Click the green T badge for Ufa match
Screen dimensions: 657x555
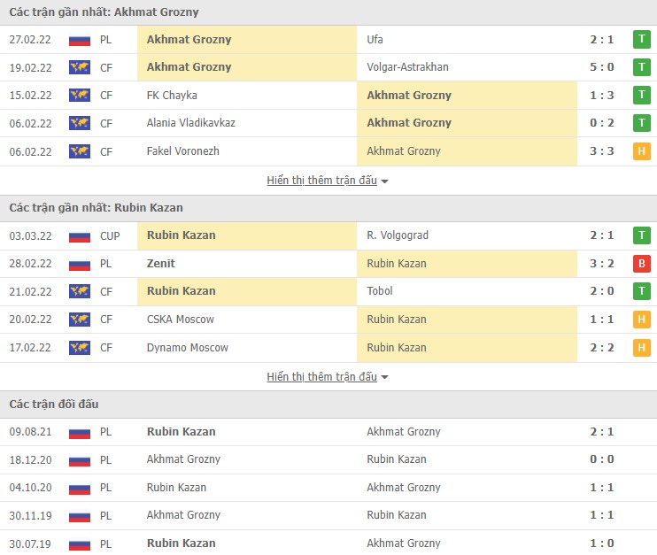click(x=641, y=40)
